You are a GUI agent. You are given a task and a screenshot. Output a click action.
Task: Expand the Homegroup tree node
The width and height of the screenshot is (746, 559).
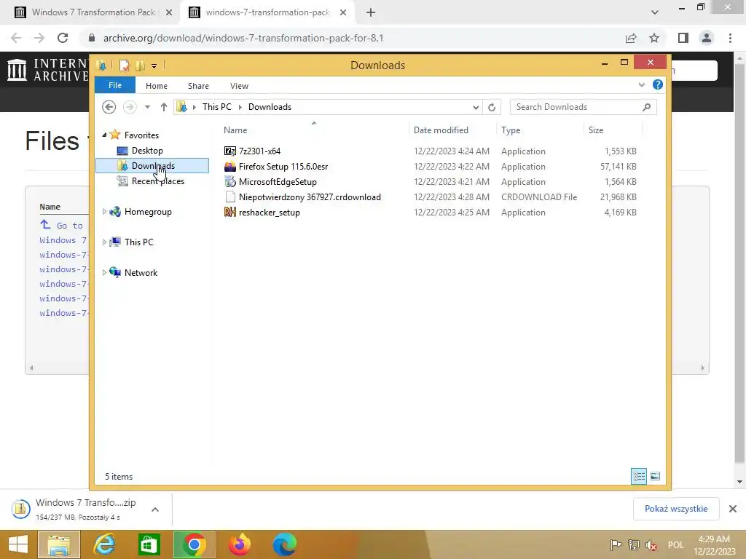tap(104, 212)
